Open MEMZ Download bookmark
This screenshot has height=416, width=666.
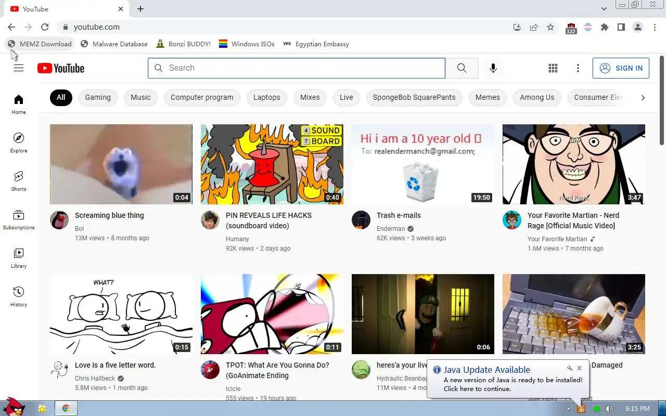40,44
